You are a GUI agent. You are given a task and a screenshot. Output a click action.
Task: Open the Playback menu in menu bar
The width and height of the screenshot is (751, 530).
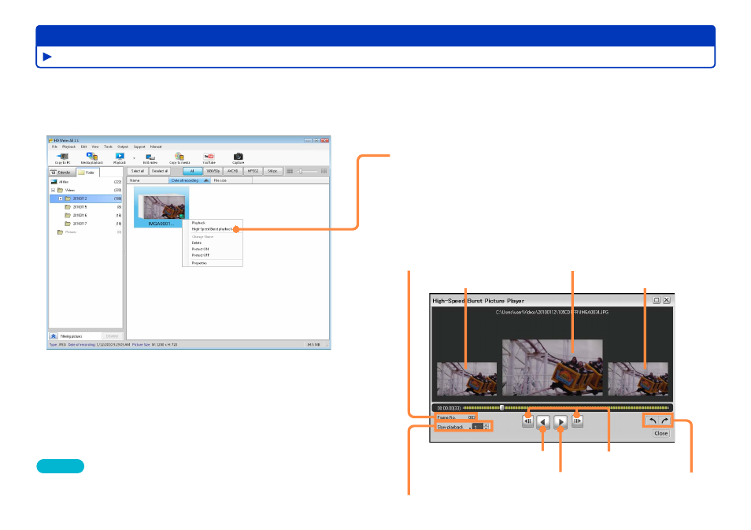pyautogui.click(x=68, y=146)
